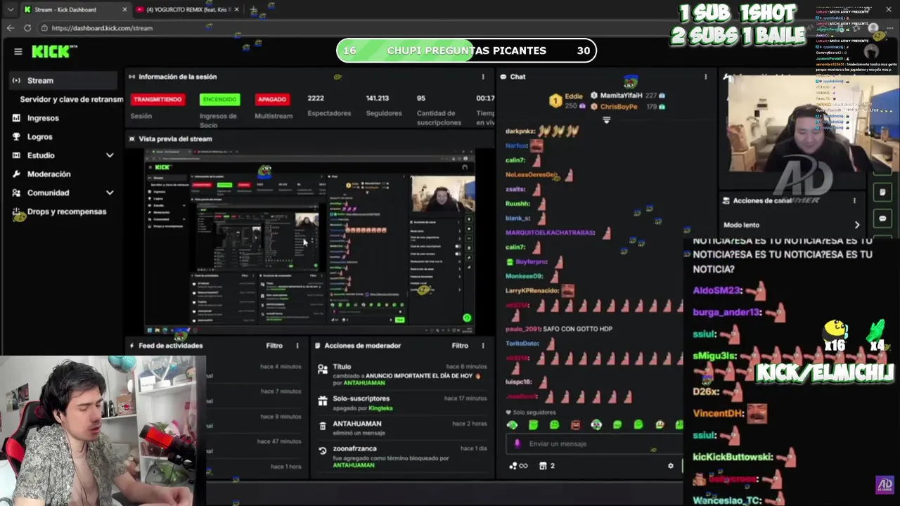The image size is (900, 506).
Task: Open the Feed de actividades Filtro
Action: click(x=274, y=346)
